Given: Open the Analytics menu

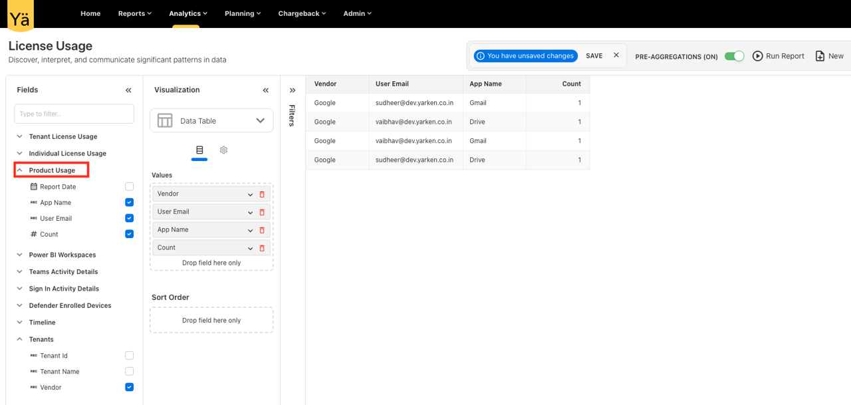Looking at the screenshot, I should (187, 13).
